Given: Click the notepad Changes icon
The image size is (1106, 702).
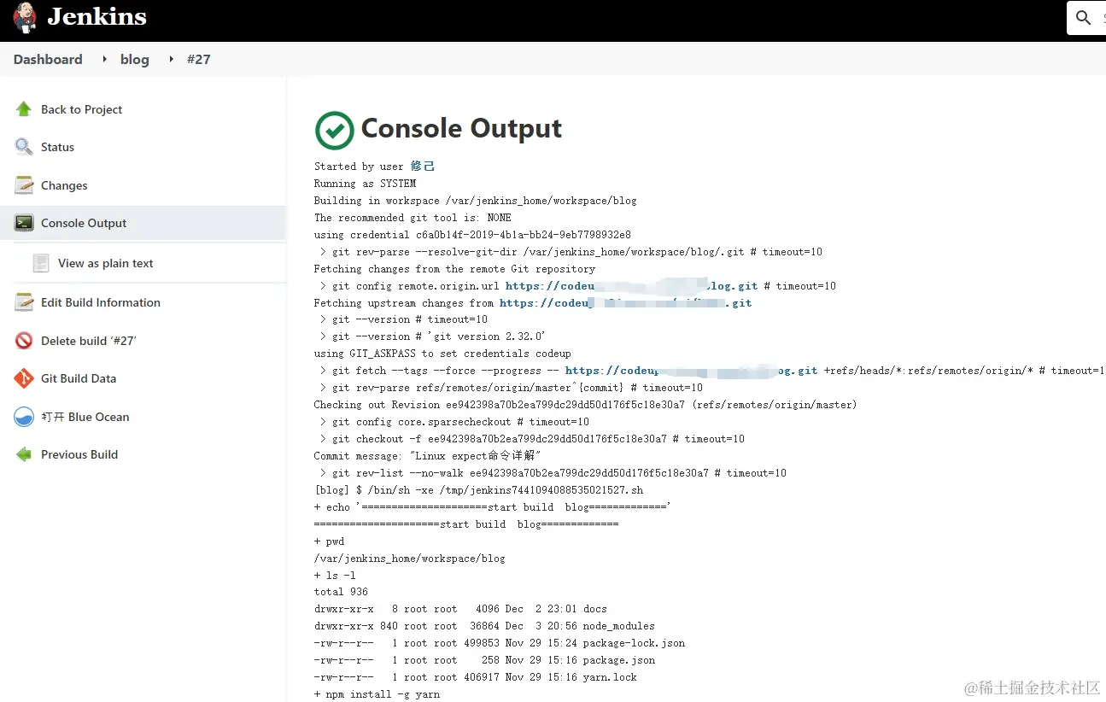Looking at the screenshot, I should (24, 185).
